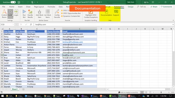Run the SFDC Opportunities Bot favorite
The image size is (175, 98).
point(71,13)
